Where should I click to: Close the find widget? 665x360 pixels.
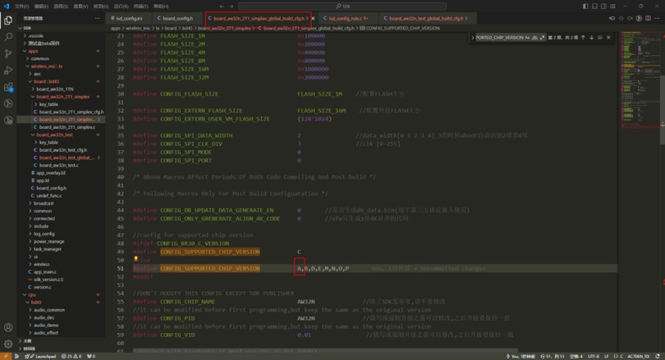[x=608, y=37]
